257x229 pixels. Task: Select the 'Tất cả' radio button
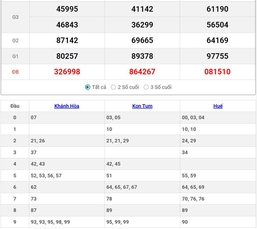click(x=88, y=87)
